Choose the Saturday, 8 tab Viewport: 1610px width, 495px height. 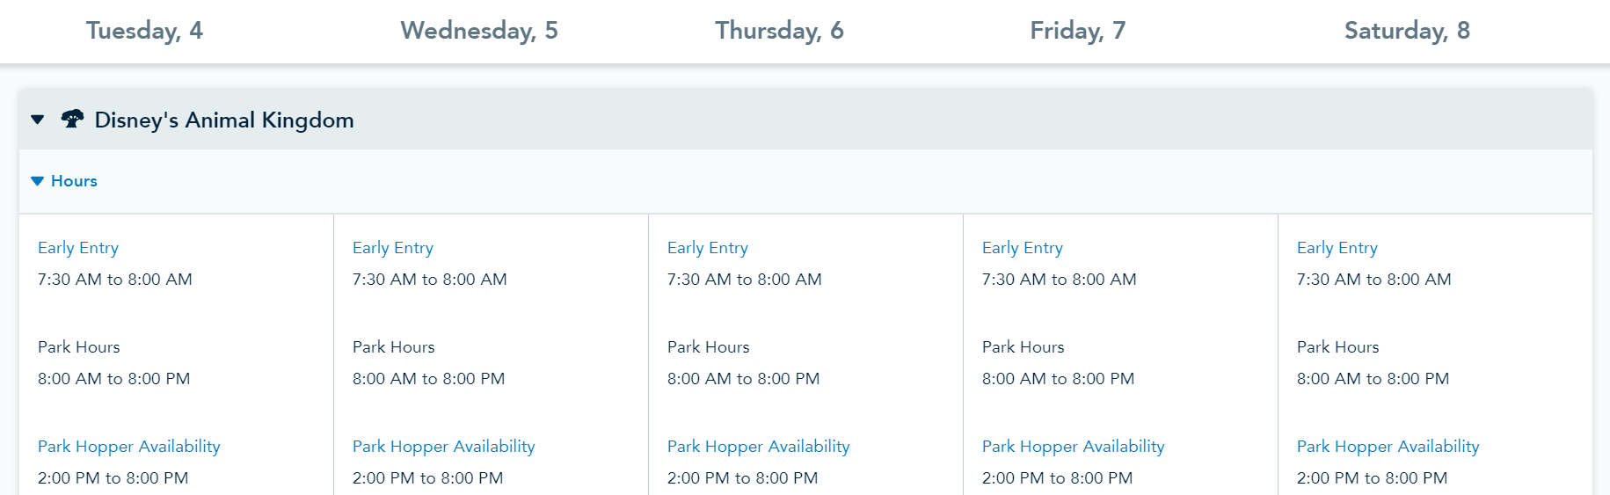click(x=1407, y=31)
